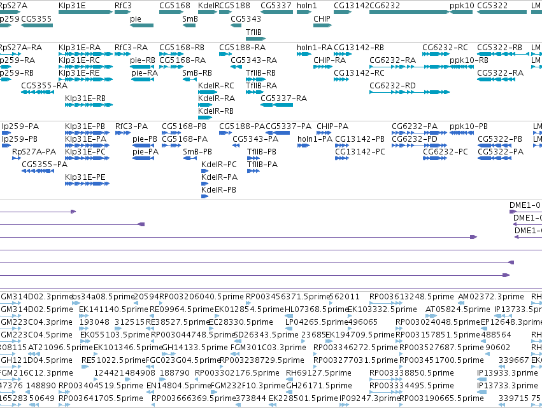Open the CG5355 gene label
542x408 pixels.
[x=36, y=18]
